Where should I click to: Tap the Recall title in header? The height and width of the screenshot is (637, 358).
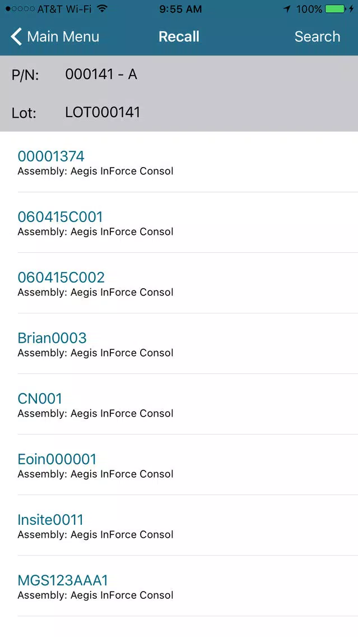coord(179,36)
